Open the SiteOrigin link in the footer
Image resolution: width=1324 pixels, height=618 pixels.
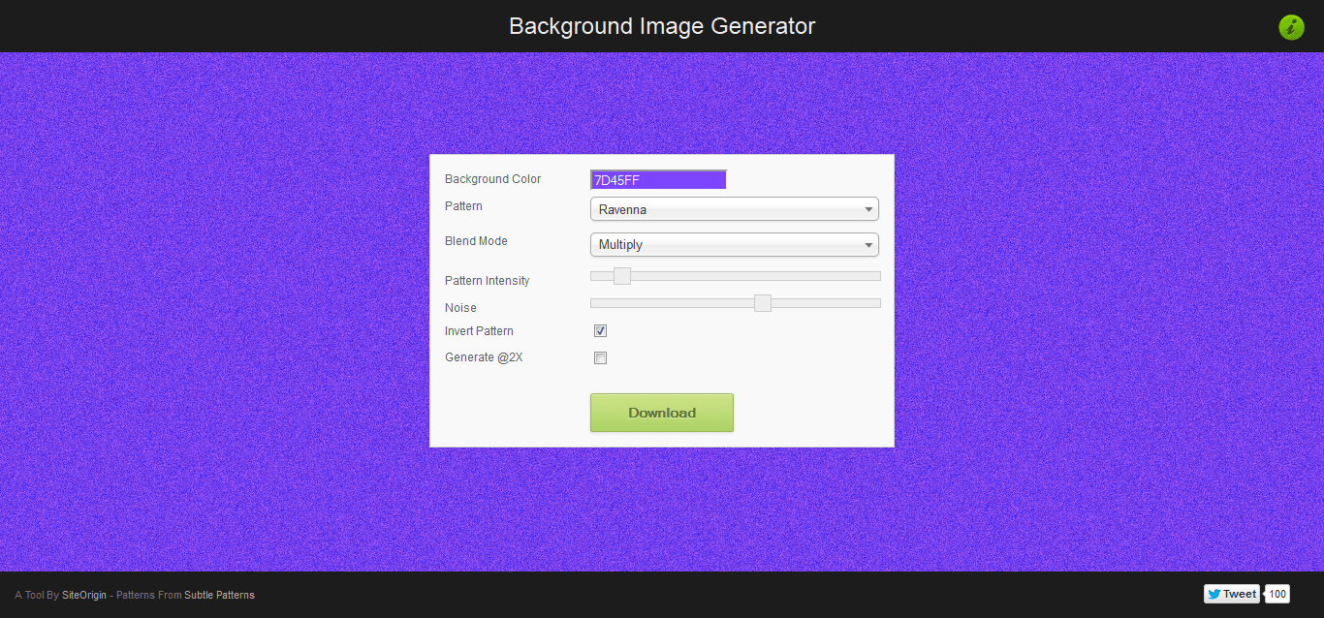pyautogui.click(x=83, y=595)
